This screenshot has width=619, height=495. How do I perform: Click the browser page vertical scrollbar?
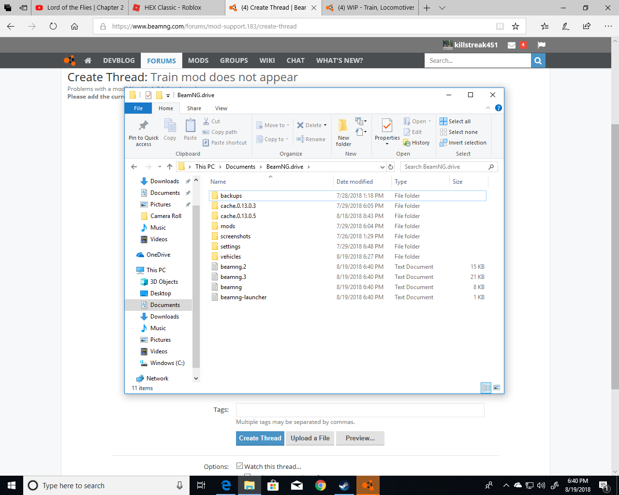pyautogui.click(x=615, y=256)
